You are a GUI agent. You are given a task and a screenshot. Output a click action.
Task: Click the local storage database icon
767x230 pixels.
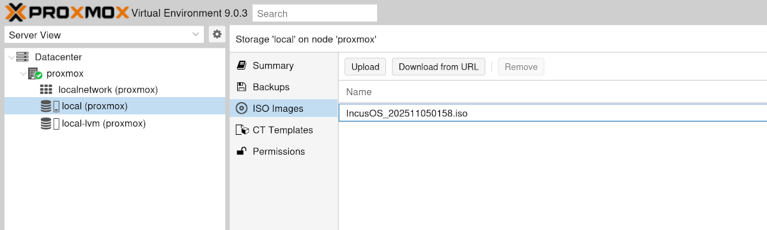point(46,106)
